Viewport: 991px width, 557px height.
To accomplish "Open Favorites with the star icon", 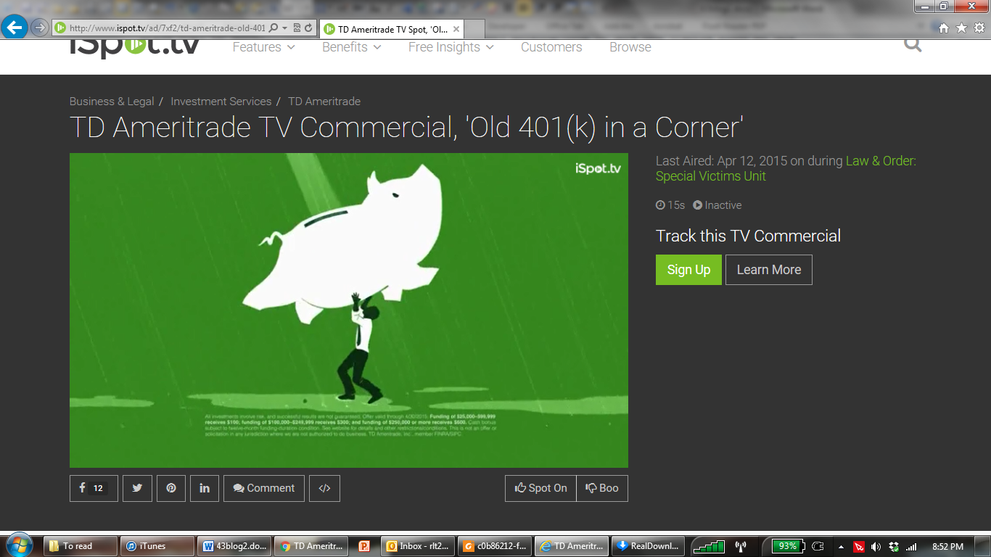I will pos(961,28).
